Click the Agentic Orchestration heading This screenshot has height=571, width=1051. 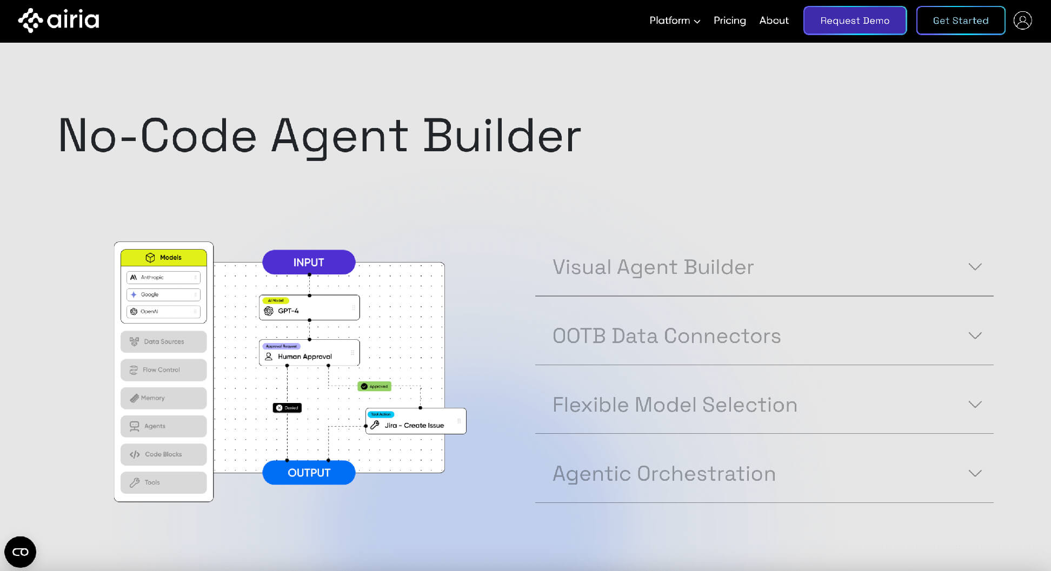pyautogui.click(x=664, y=474)
